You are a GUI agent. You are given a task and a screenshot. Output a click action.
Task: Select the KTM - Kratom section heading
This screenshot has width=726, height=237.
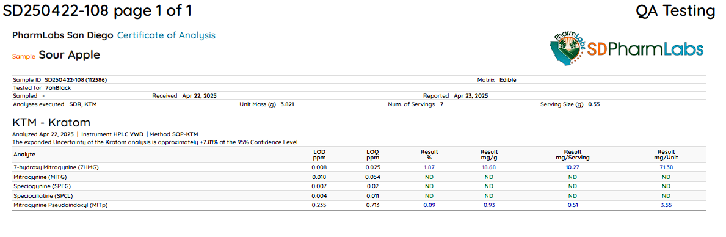tap(51, 123)
